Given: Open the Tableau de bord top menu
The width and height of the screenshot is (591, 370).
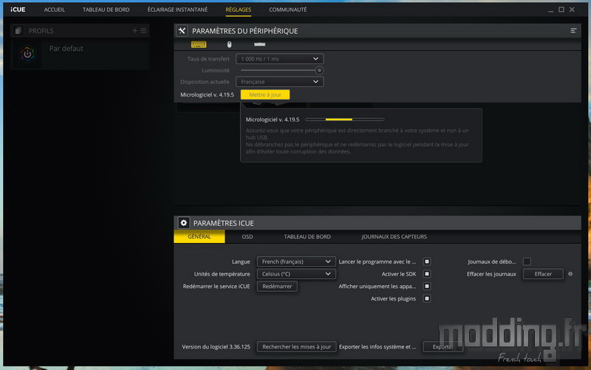Looking at the screenshot, I should click(106, 10).
